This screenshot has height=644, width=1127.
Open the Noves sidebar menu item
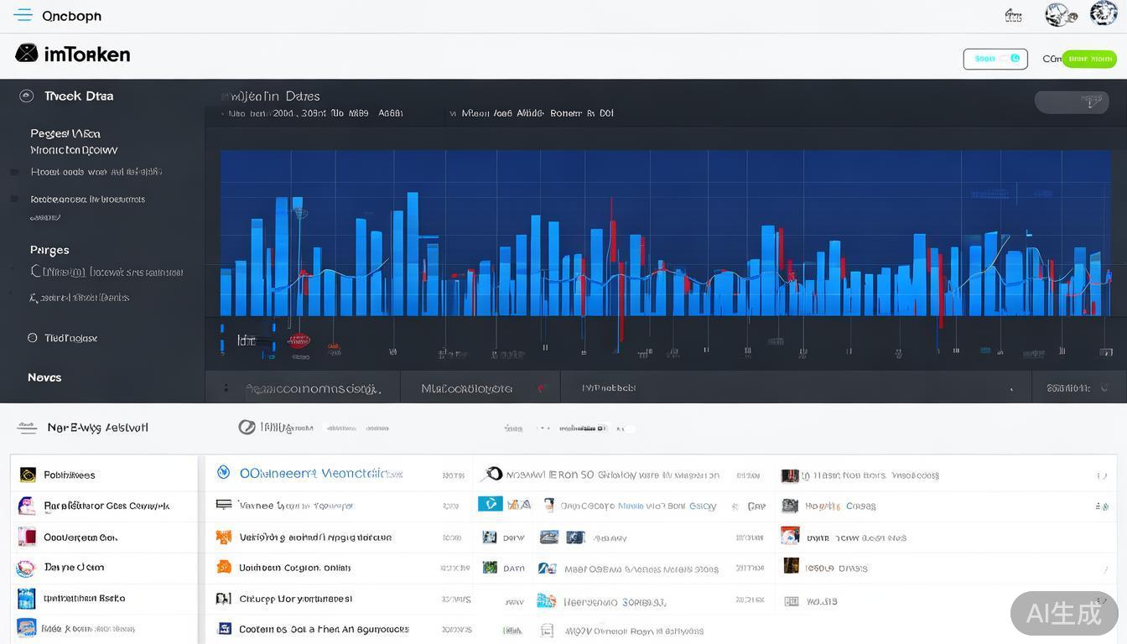[44, 377]
